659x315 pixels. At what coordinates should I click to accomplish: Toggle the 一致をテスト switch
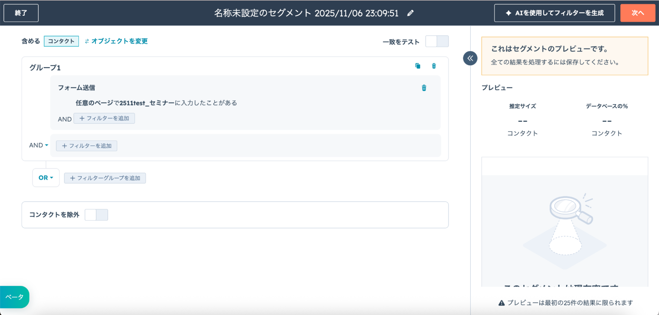point(437,42)
